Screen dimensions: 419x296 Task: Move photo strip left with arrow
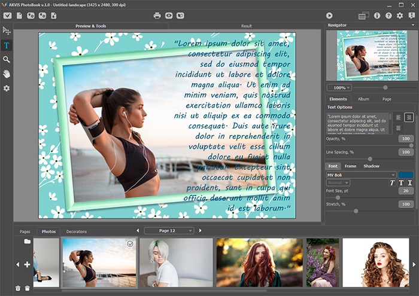click(17, 264)
